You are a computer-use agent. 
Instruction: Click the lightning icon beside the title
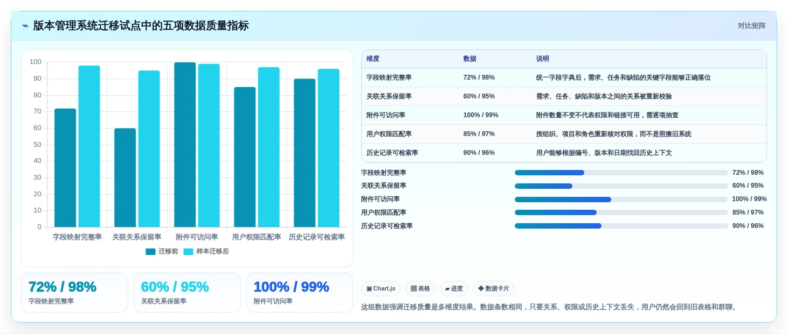point(25,26)
